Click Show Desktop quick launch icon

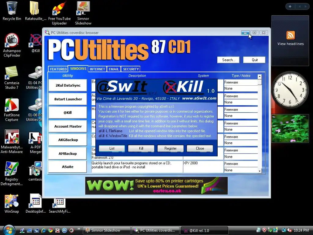[29, 230]
